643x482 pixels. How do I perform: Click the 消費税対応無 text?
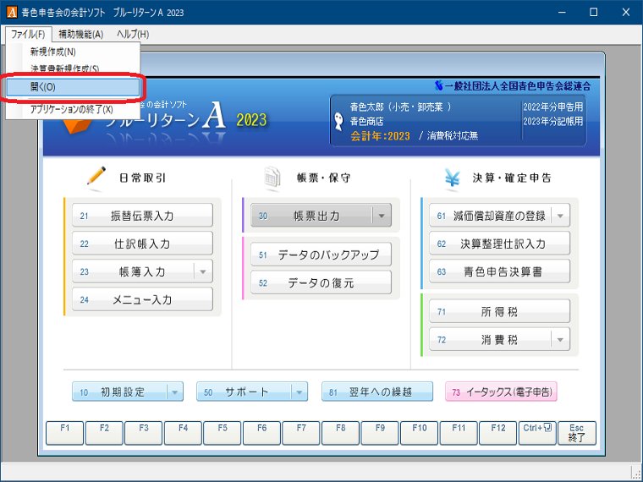pyautogui.click(x=453, y=136)
